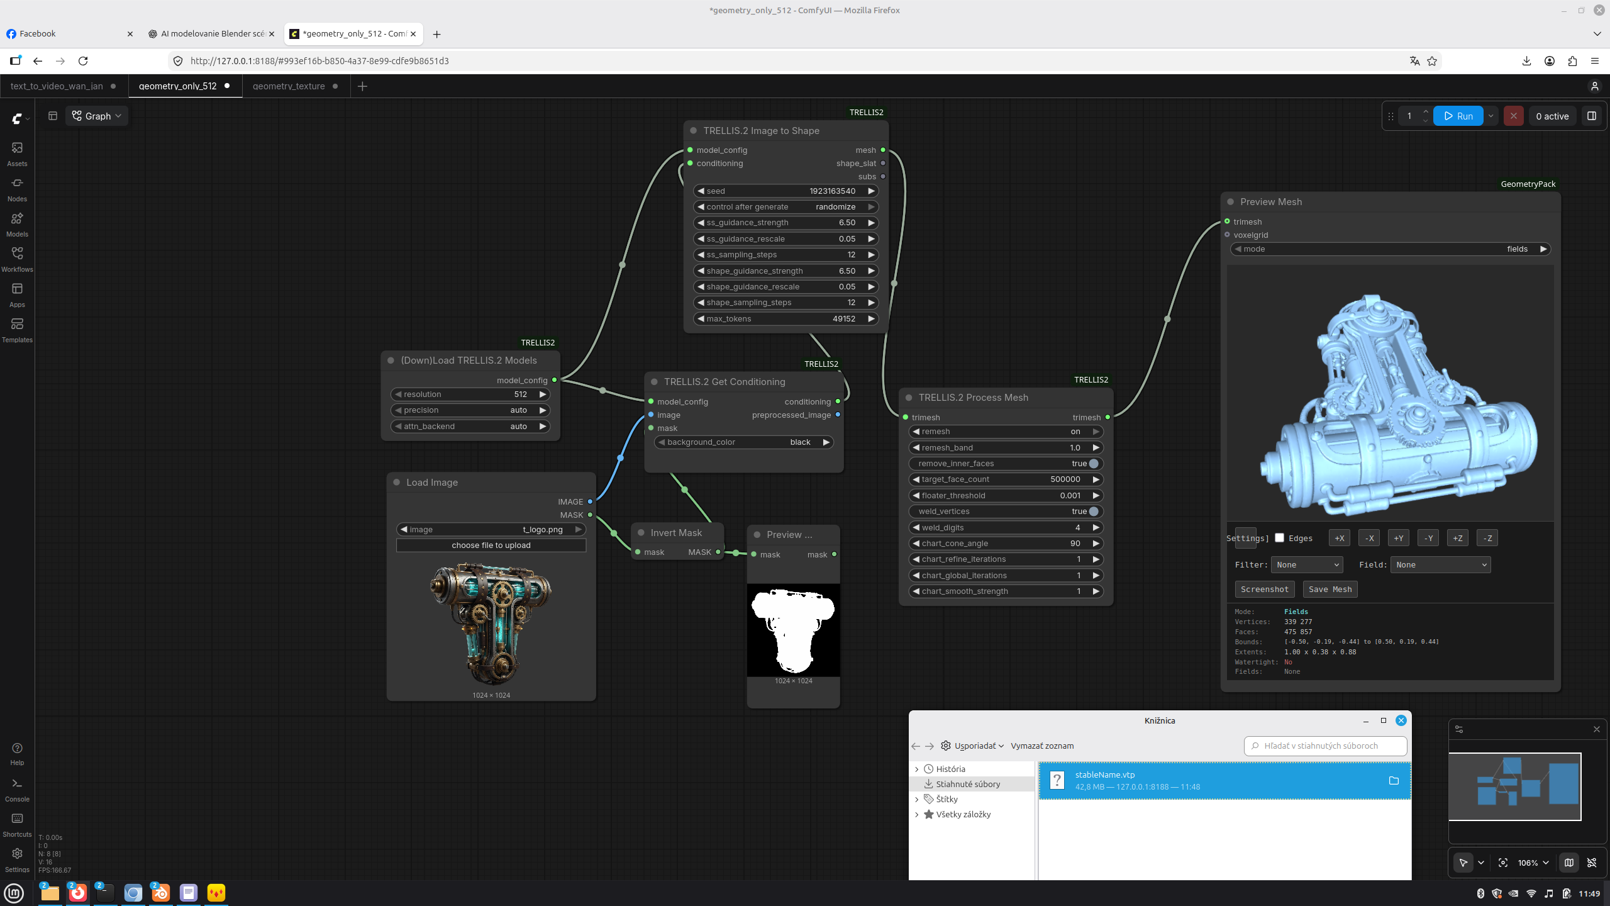Screen dimensions: 1610x906
Task: Toggle the minimap icon
Action: [x=1569, y=863]
